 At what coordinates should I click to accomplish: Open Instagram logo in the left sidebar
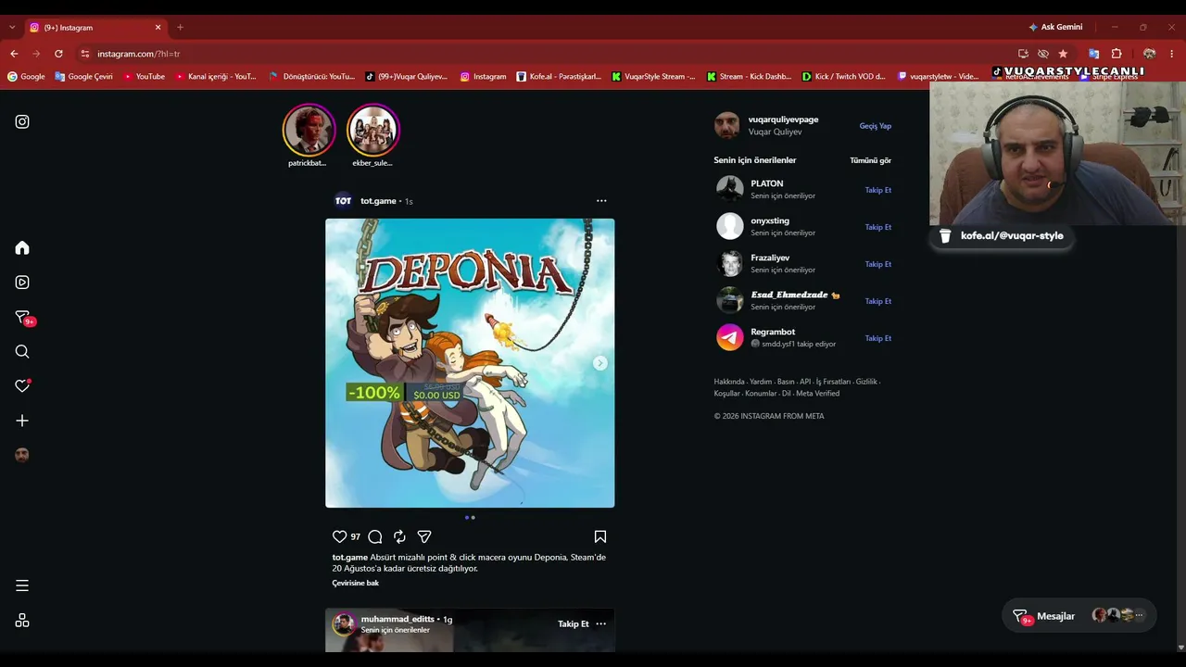click(22, 121)
